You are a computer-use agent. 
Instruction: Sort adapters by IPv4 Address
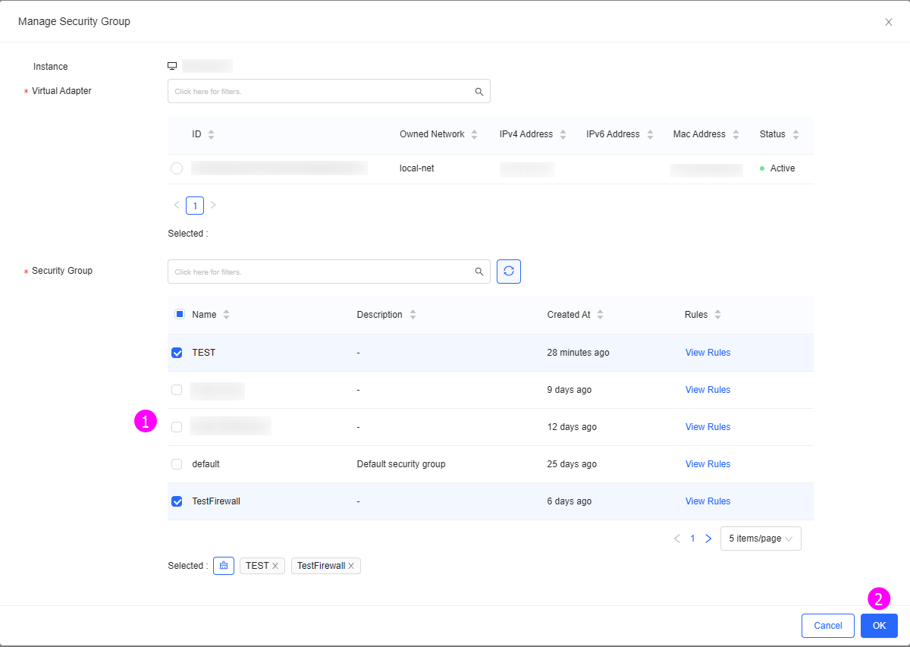pos(563,134)
